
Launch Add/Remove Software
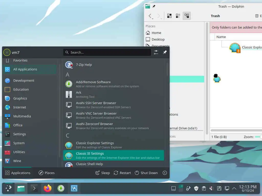click(x=114, y=84)
